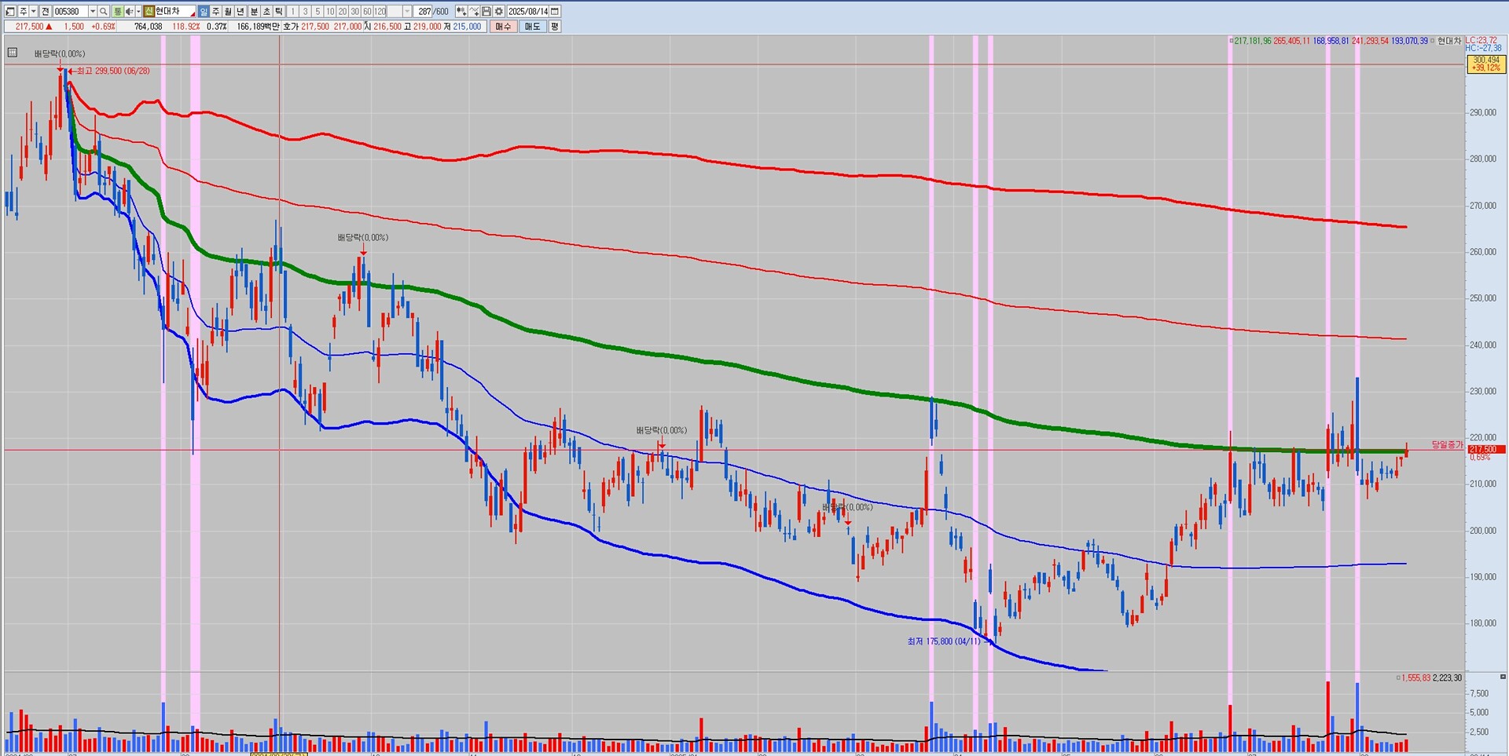The height and width of the screenshot is (756, 1509).
Task: Toggle the green 통 button
Action: pyautogui.click(x=118, y=12)
